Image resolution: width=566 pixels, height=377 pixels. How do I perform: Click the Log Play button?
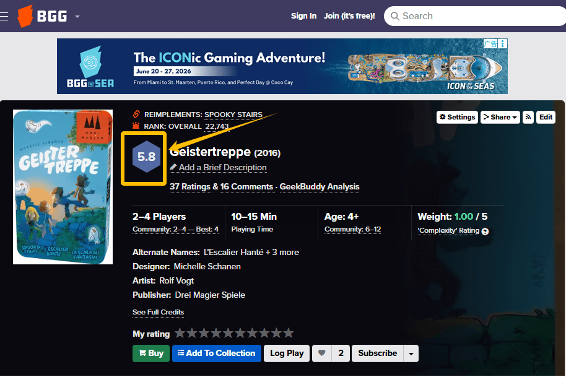click(287, 353)
